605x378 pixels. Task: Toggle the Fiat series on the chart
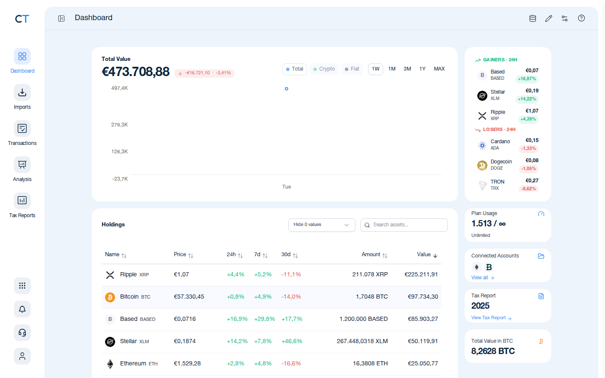tap(352, 69)
